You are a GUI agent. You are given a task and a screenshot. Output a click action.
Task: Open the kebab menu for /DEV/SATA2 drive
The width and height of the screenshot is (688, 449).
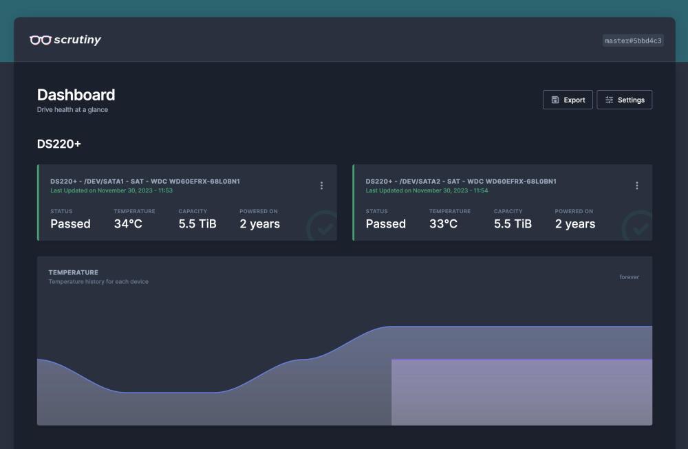(x=636, y=186)
